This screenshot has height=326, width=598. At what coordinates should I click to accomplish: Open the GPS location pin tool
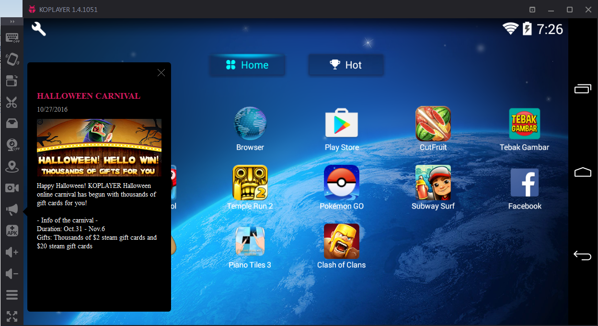12,166
